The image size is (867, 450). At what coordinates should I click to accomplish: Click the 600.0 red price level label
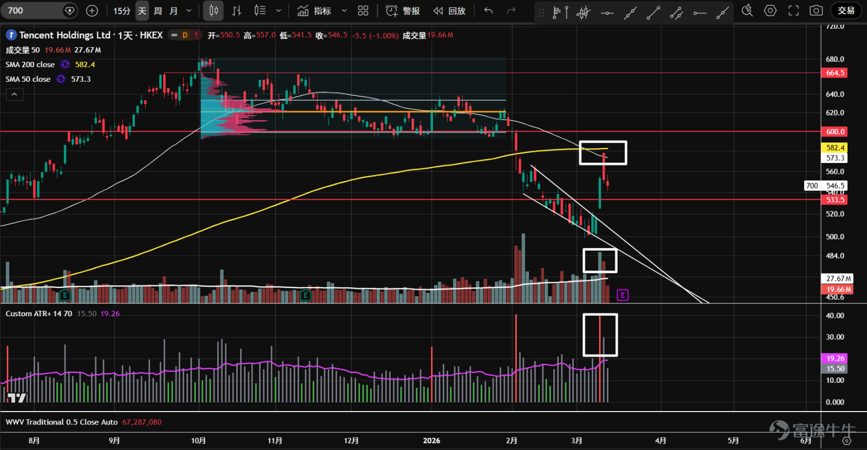(835, 132)
